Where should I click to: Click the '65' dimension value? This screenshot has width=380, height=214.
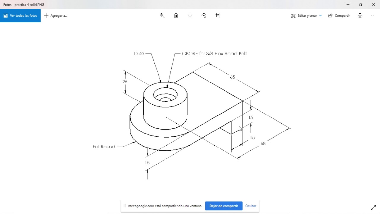click(232, 77)
